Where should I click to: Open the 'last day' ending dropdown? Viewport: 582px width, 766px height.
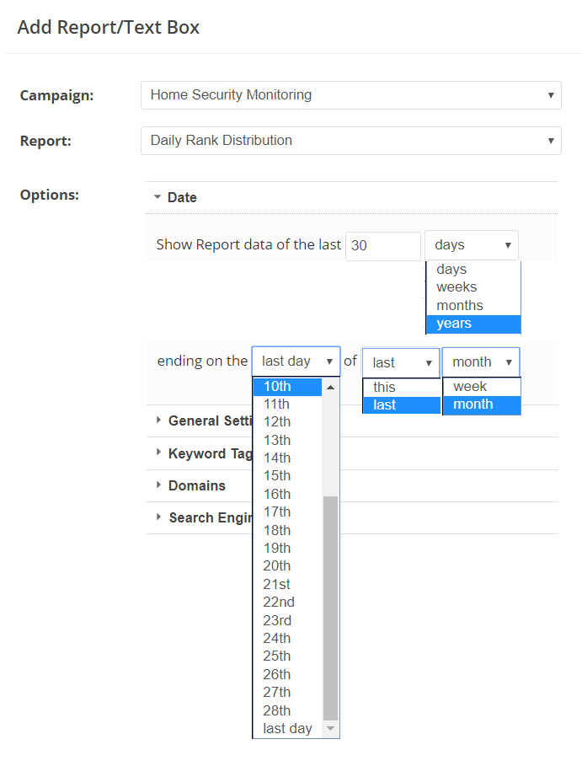[296, 362]
